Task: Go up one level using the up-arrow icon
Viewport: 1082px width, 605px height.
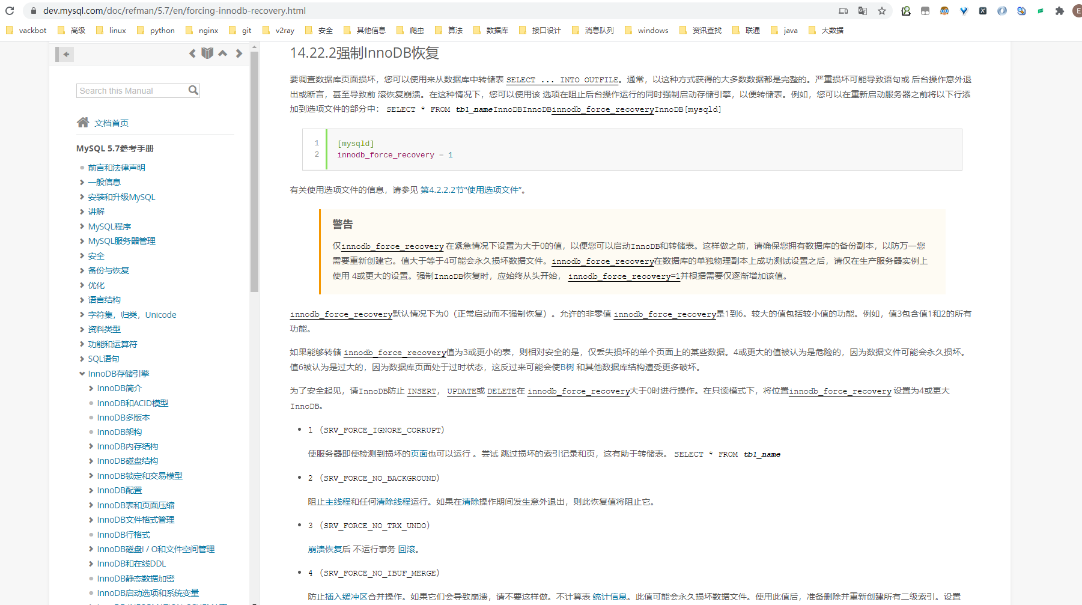Action: (x=222, y=53)
